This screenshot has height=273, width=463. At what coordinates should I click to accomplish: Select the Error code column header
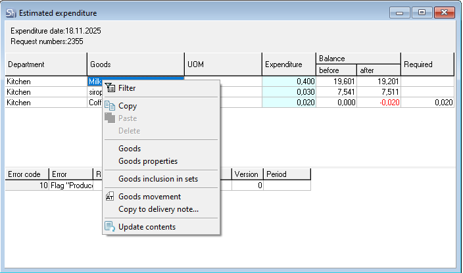[x=27, y=174]
